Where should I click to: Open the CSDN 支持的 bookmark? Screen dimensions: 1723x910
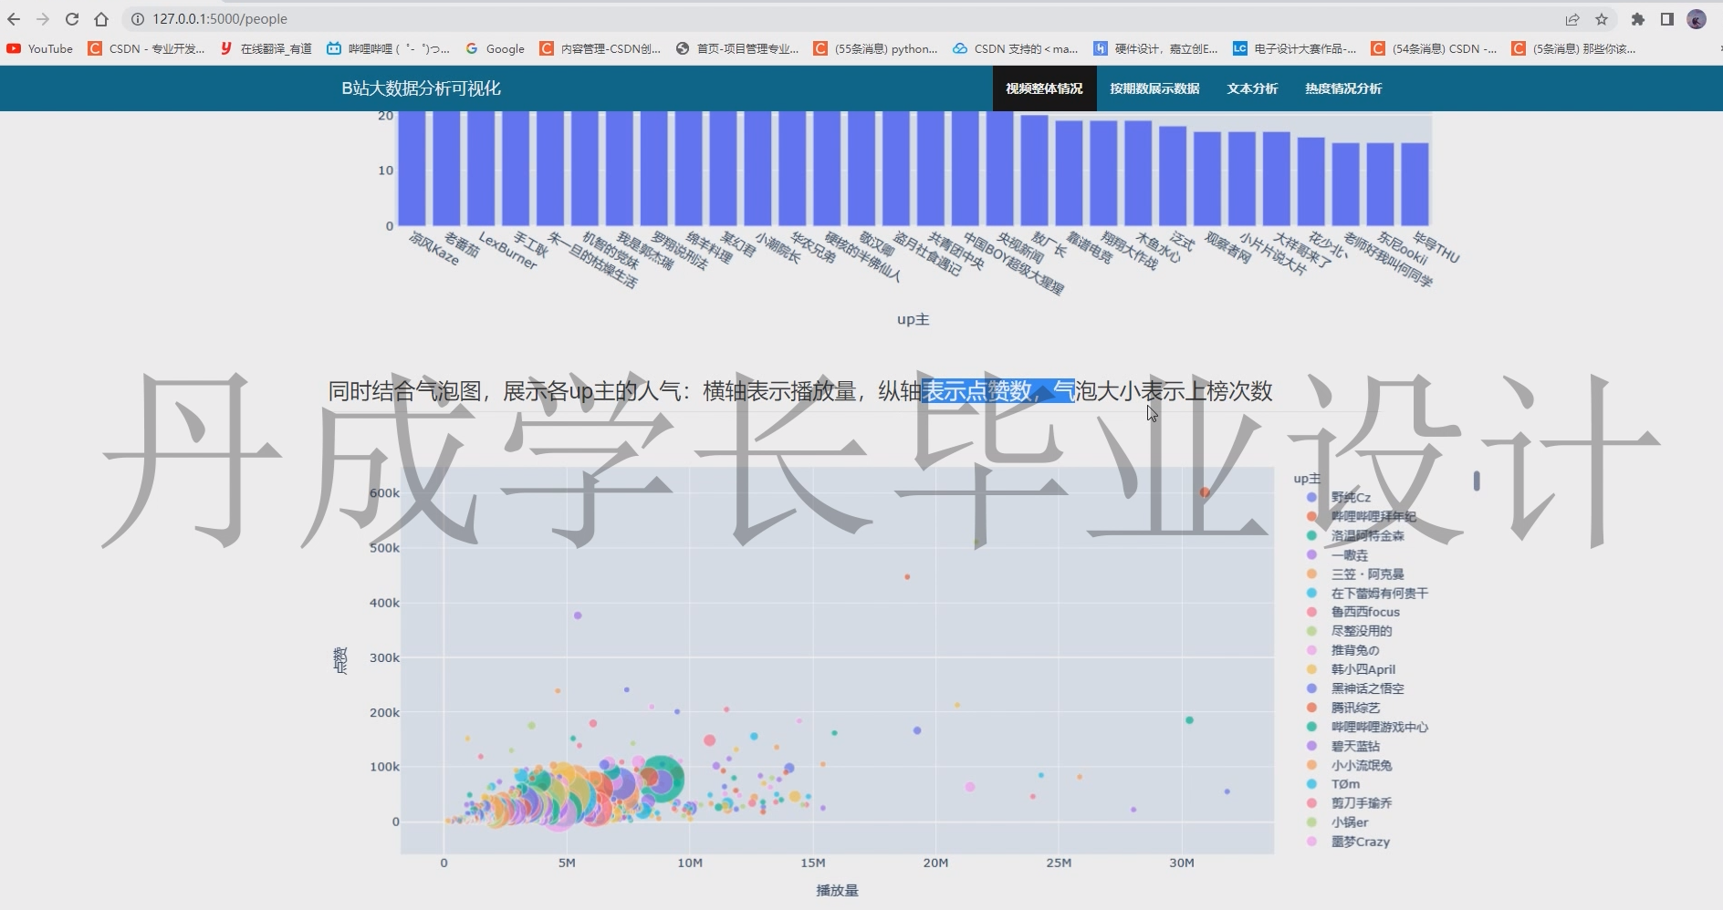tap(1016, 49)
